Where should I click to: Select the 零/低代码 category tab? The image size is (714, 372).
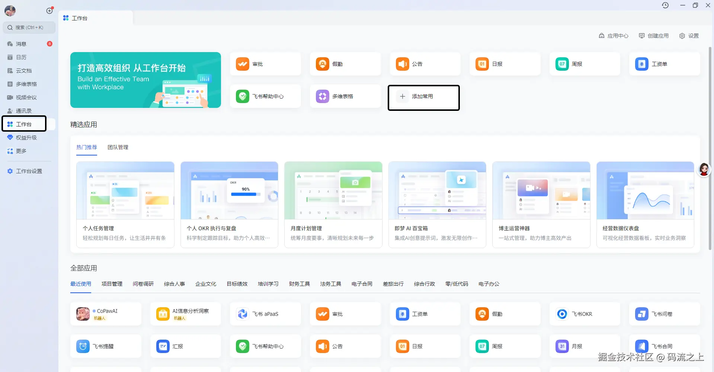click(457, 284)
